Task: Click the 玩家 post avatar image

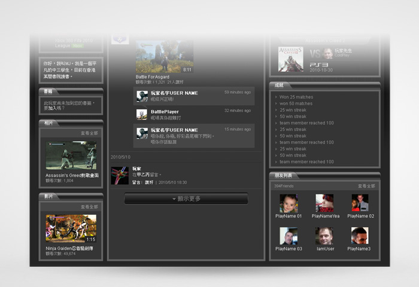Action: (120, 176)
